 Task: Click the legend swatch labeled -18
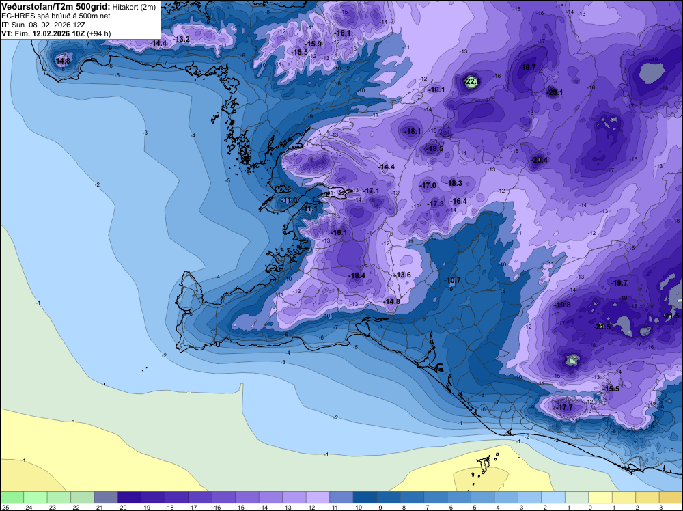(176, 497)
